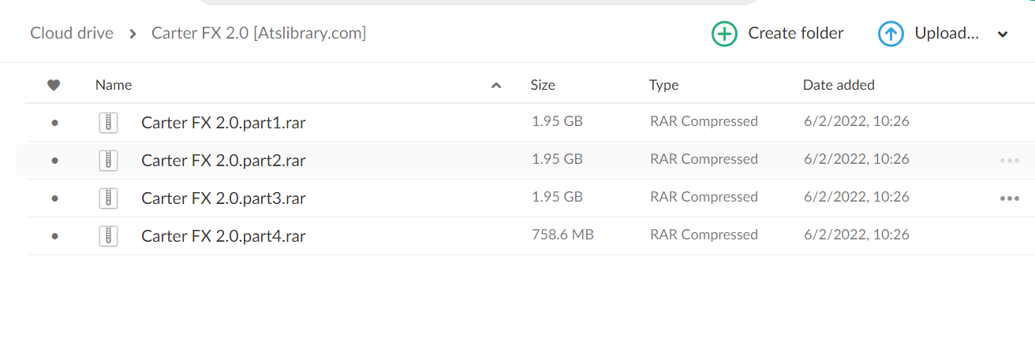Toggle favorite dot for Carter FX 2.0.part2.rar
The image size is (1035, 337).
[x=54, y=161]
